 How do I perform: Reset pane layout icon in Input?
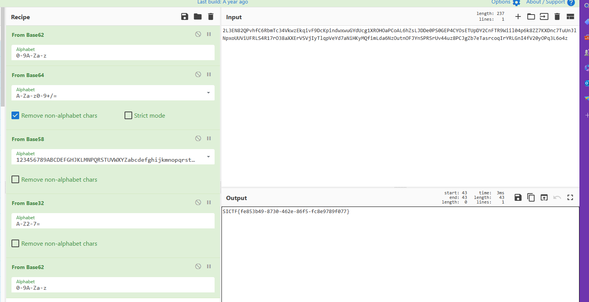coord(570,16)
